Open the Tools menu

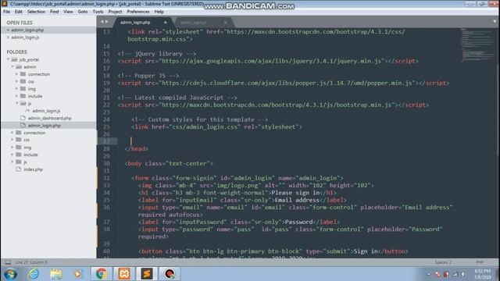[98, 12]
